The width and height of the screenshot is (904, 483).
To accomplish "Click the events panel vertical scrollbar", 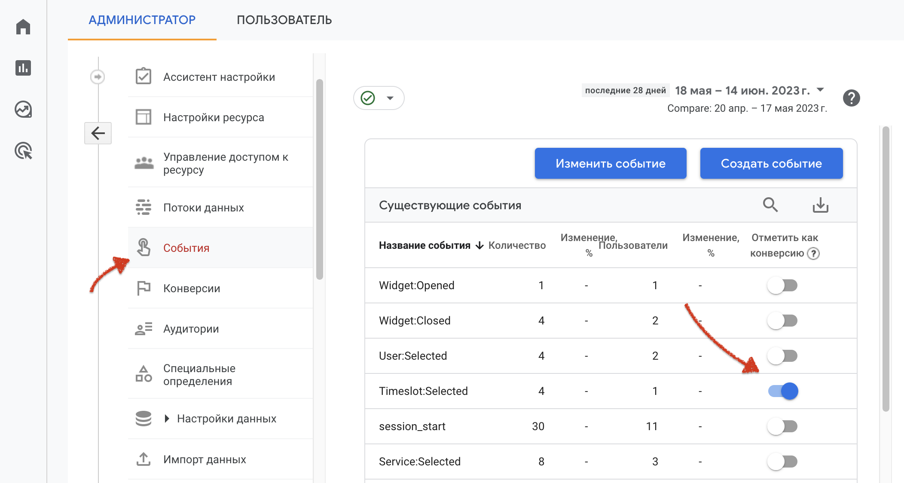I will click(886, 269).
